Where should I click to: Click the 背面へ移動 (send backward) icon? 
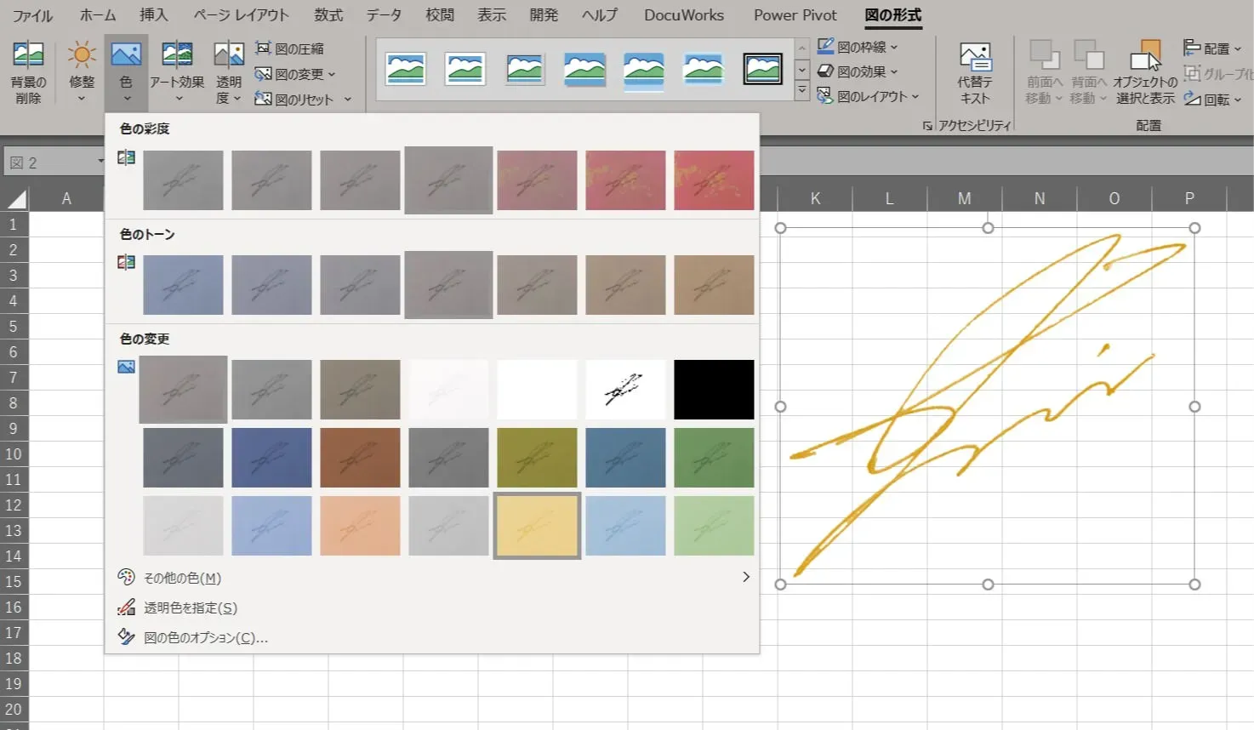(1089, 55)
